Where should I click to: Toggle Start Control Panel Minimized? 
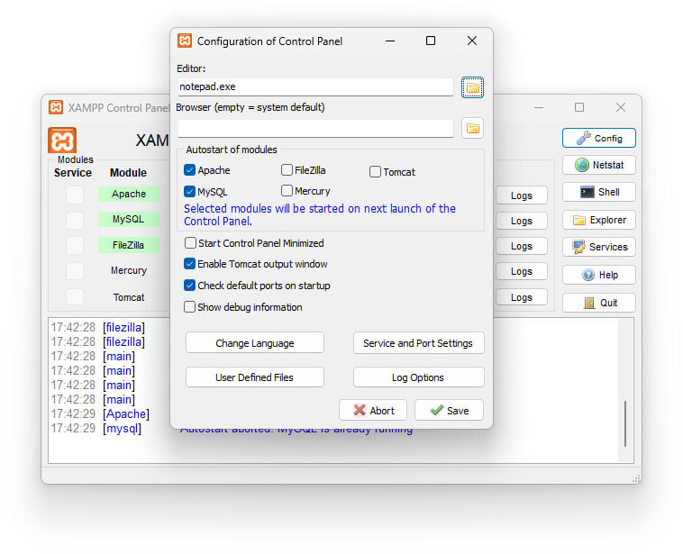(x=190, y=243)
